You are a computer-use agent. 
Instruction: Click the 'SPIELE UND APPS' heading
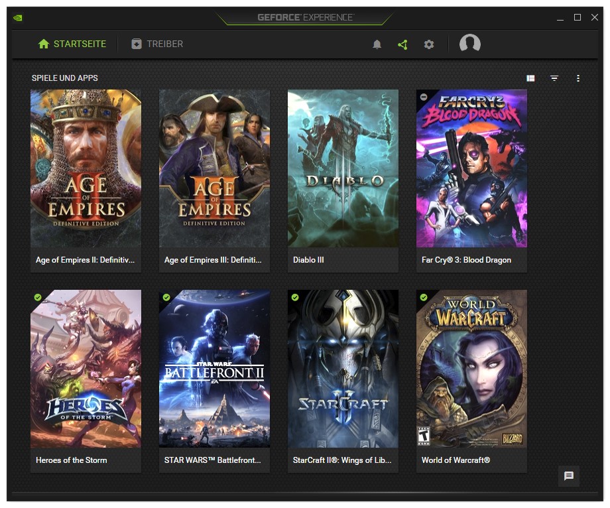[x=64, y=78]
